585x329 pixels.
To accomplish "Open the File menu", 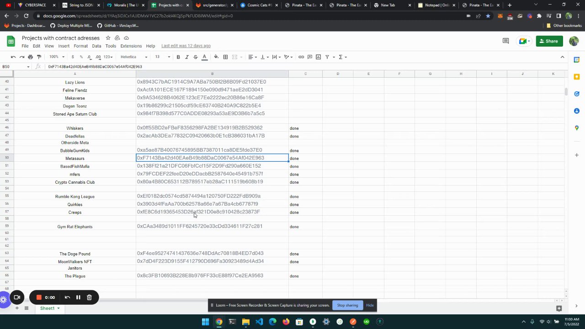I will [25, 46].
